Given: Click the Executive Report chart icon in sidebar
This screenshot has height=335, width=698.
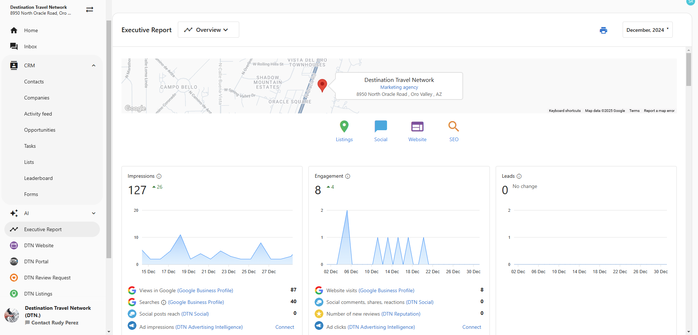Looking at the screenshot, I should coord(14,229).
